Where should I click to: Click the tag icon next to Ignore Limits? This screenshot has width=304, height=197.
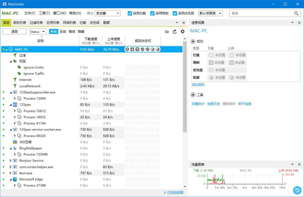(x=19, y=67)
